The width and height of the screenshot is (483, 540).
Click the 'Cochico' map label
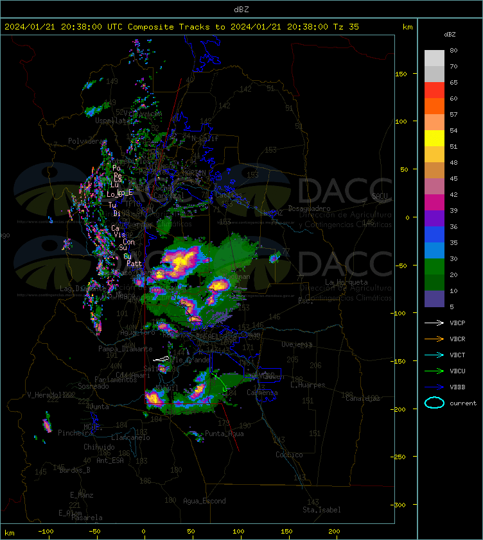coord(289,455)
